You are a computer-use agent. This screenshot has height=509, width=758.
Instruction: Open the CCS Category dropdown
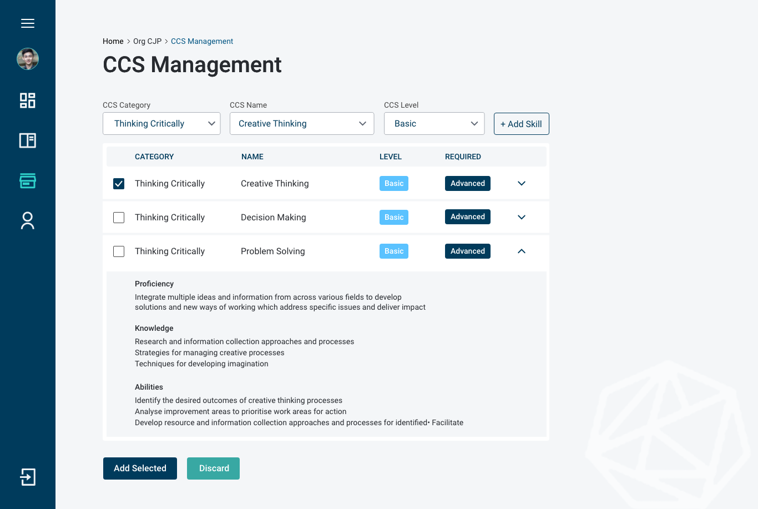pos(161,124)
